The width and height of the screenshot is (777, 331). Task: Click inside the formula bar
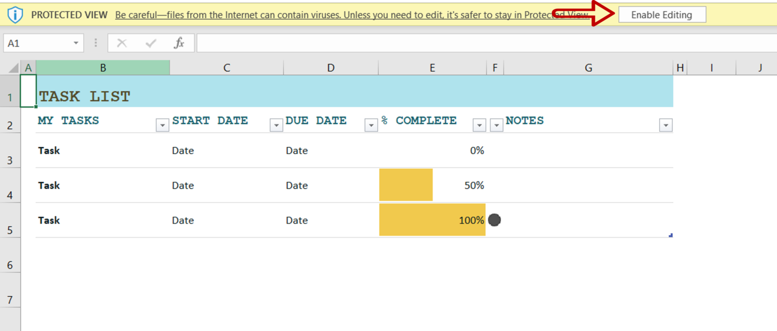click(354, 43)
